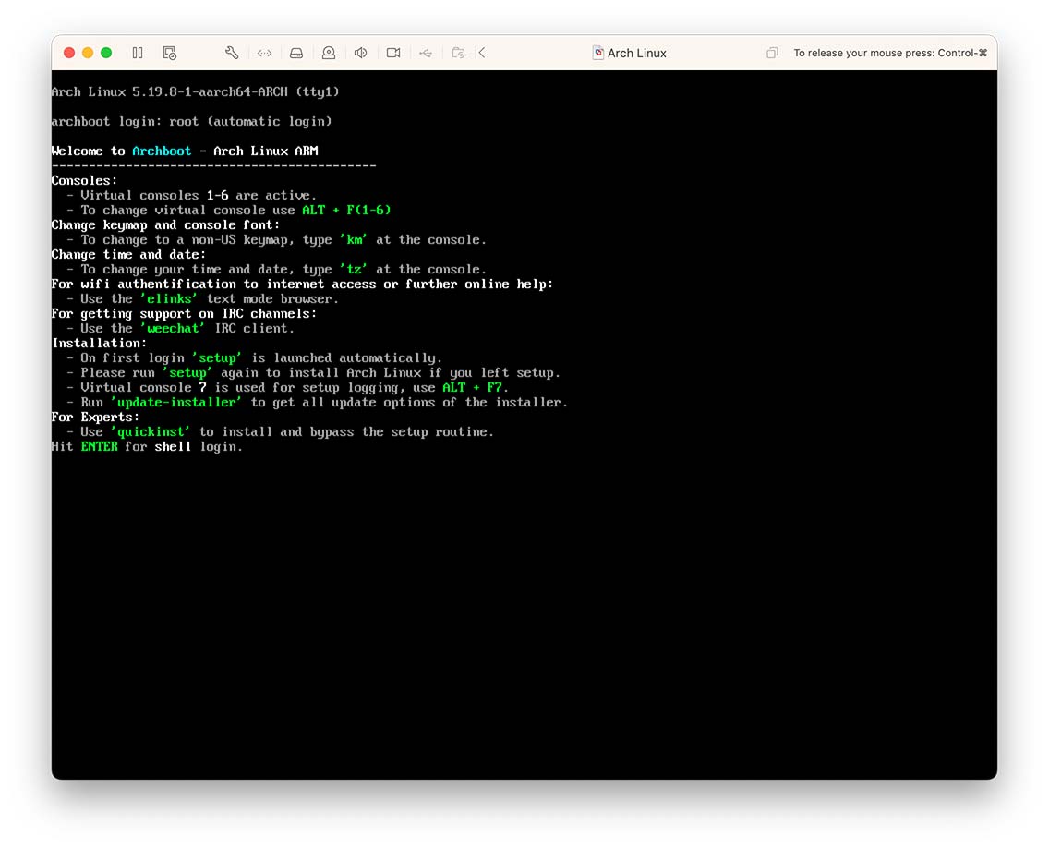This screenshot has width=1049, height=848.
Task: Pause the Arch Linux virtual machine
Action: click(x=138, y=53)
